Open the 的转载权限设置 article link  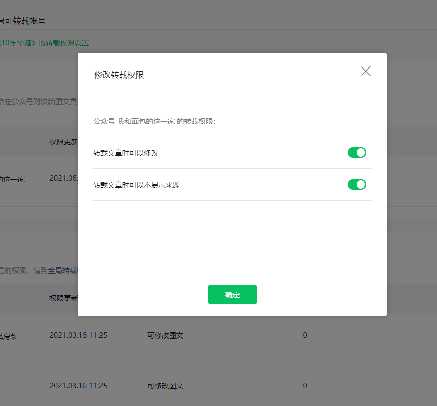[45, 43]
